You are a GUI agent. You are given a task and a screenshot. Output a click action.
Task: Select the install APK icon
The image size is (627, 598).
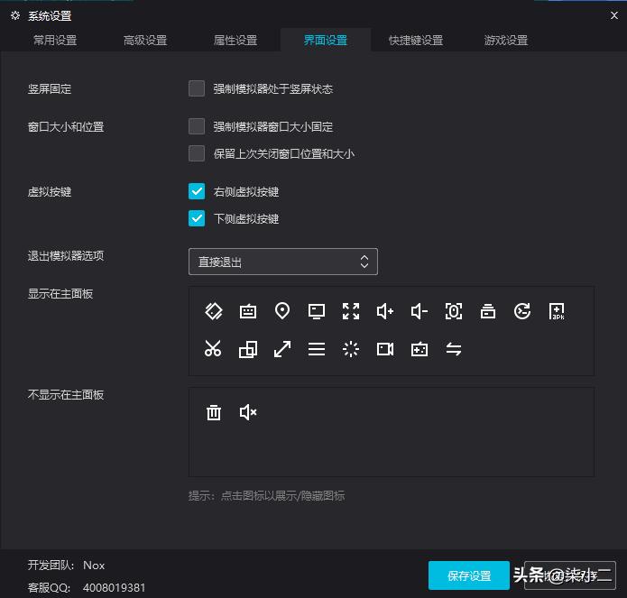pyautogui.click(x=557, y=311)
